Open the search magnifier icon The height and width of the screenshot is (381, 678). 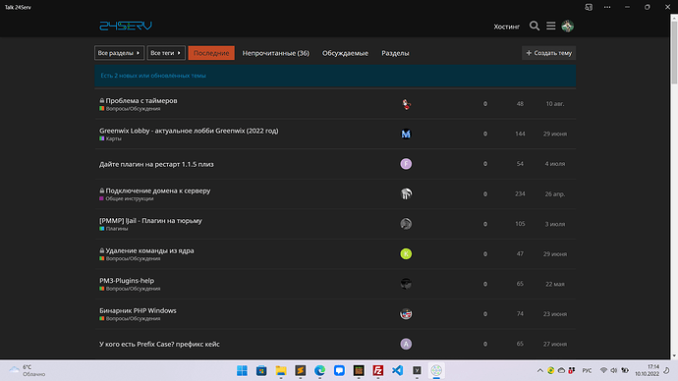click(535, 26)
